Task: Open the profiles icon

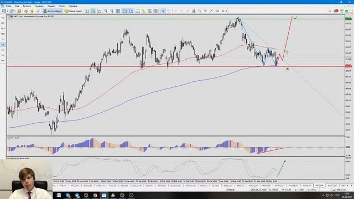Action: point(12,11)
